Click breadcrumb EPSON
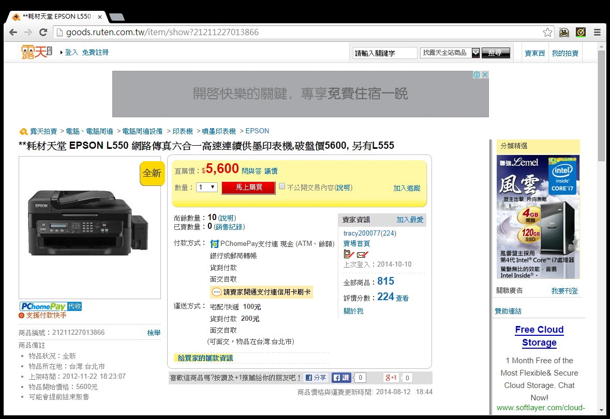Viewport: 610px width, 419px height. click(x=257, y=131)
